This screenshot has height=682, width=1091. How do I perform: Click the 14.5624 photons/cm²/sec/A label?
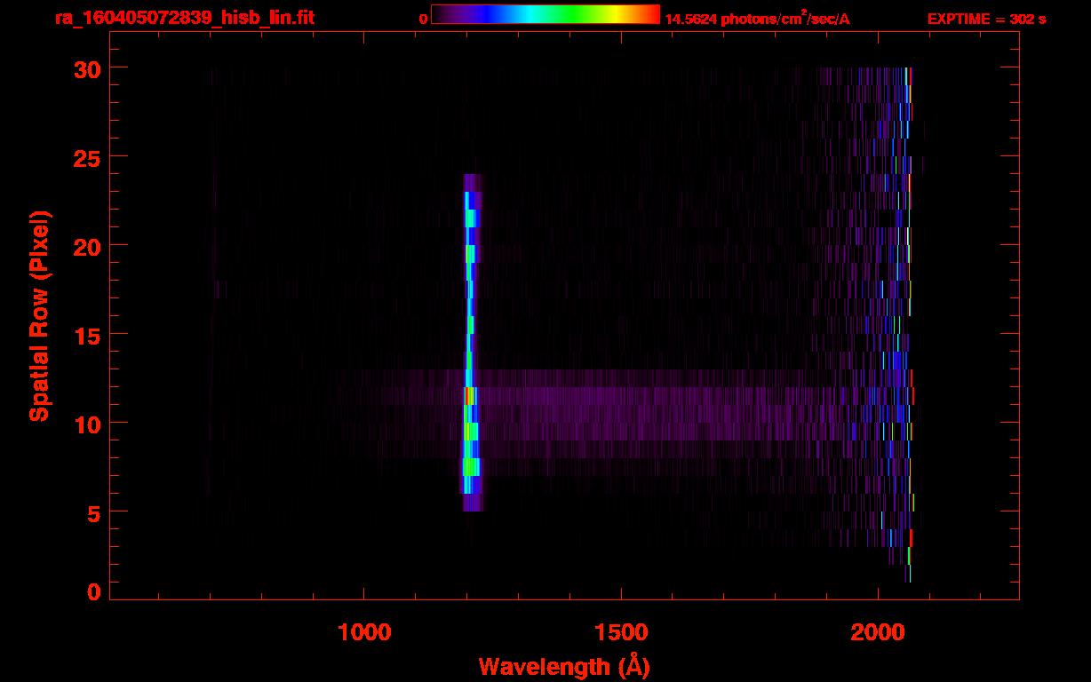tap(757, 18)
